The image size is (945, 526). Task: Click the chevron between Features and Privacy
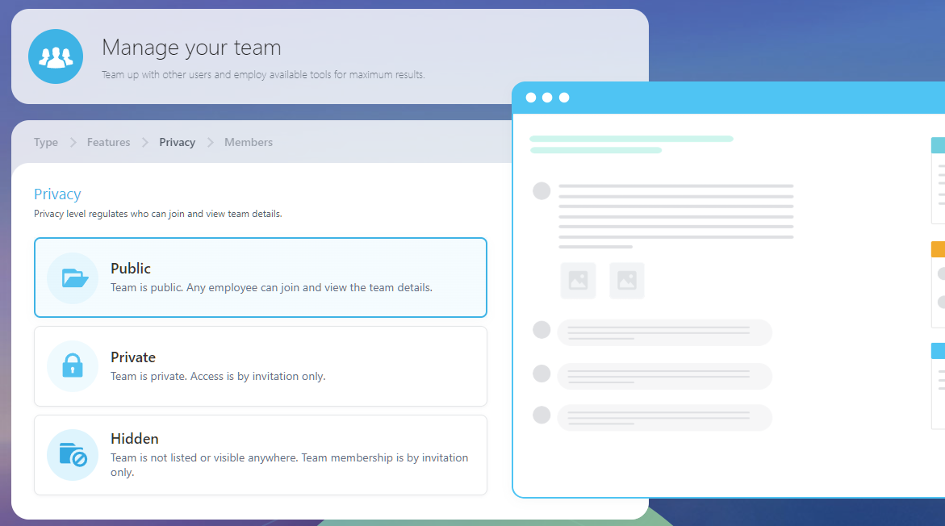click(x=144, y=142)
